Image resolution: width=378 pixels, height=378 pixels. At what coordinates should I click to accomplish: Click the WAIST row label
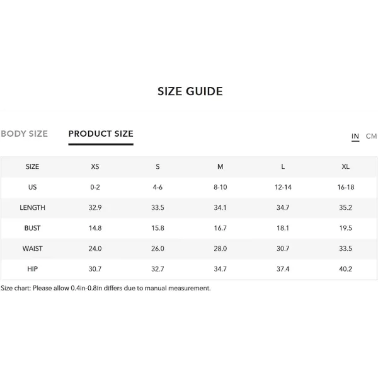(x=32, y=249)
